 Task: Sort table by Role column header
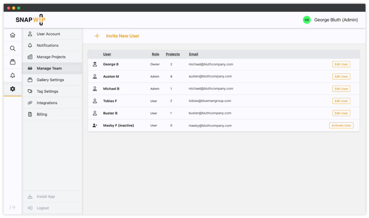[156, 54]
